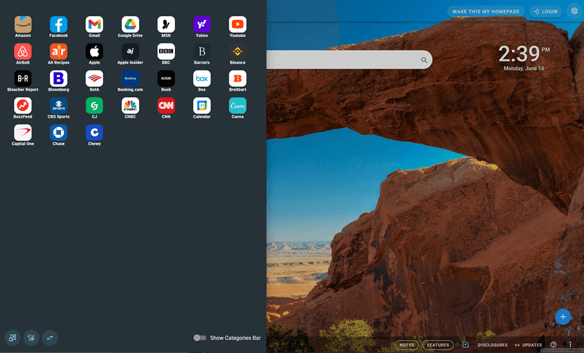Open the three-dot more options menu

click(x=570, y=345)
